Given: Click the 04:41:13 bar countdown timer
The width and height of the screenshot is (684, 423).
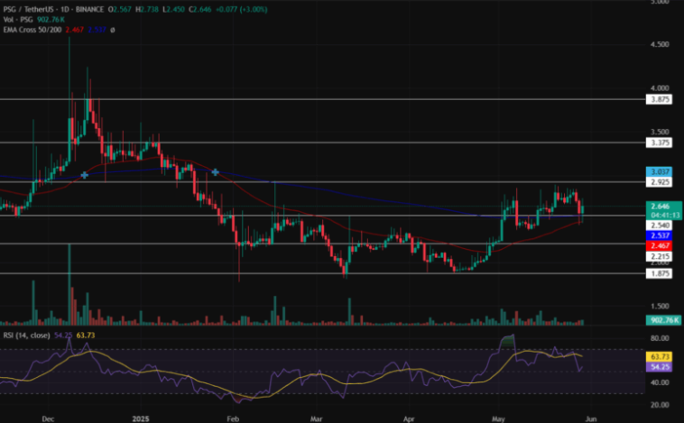Looking at the screenshot, I should pyautogui.click(x=665, y=216).
